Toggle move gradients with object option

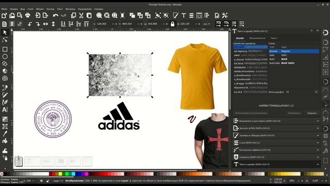234,24
